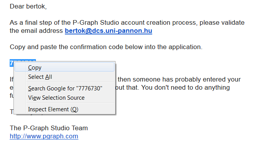The image size is (253, 148).
Task: Choose Copy from the context menu
Action: click(x=65, y=67)
